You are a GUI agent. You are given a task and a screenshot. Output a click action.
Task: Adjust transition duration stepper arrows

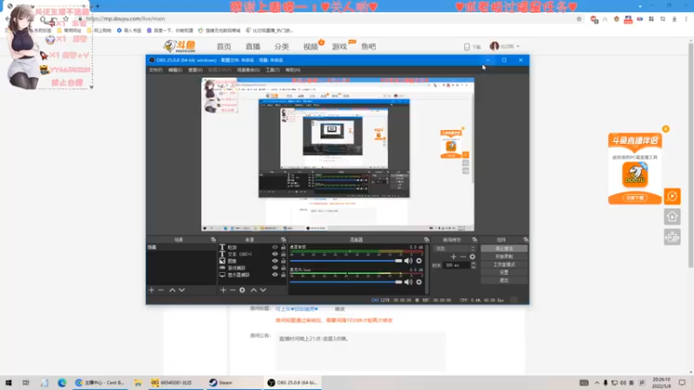[x=473, y=265]
